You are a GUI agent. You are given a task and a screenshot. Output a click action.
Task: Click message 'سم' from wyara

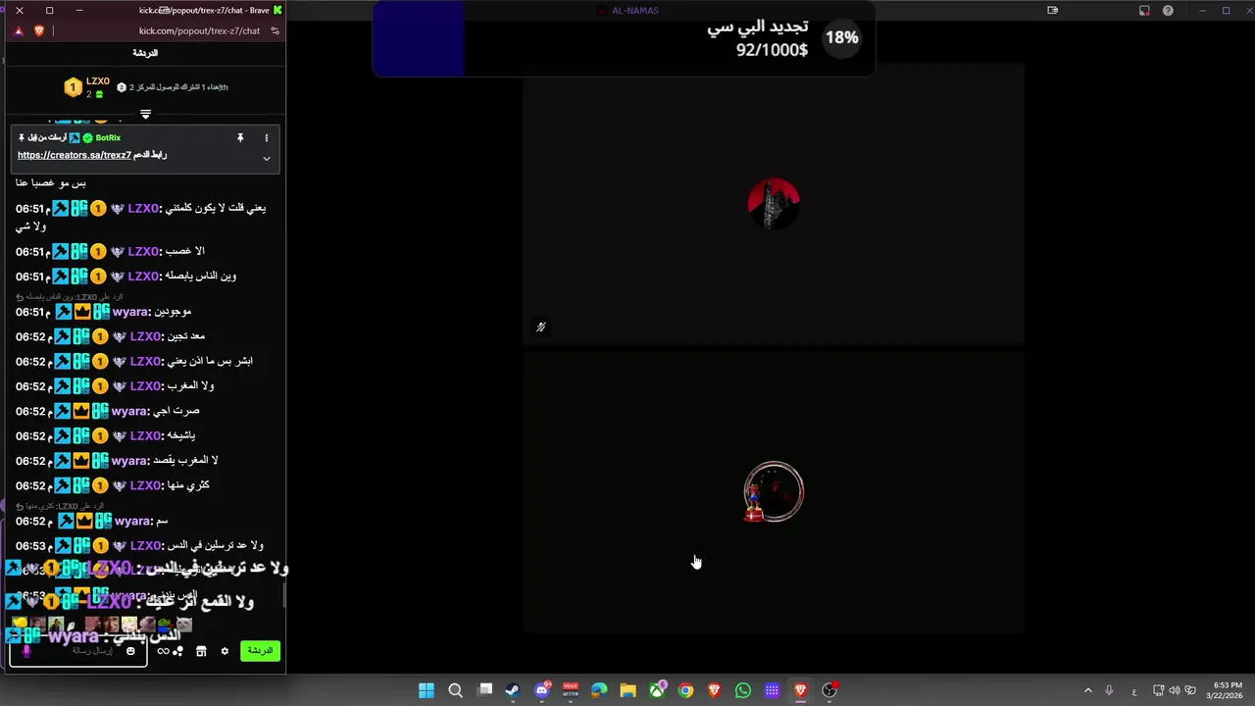pos(163,521)
